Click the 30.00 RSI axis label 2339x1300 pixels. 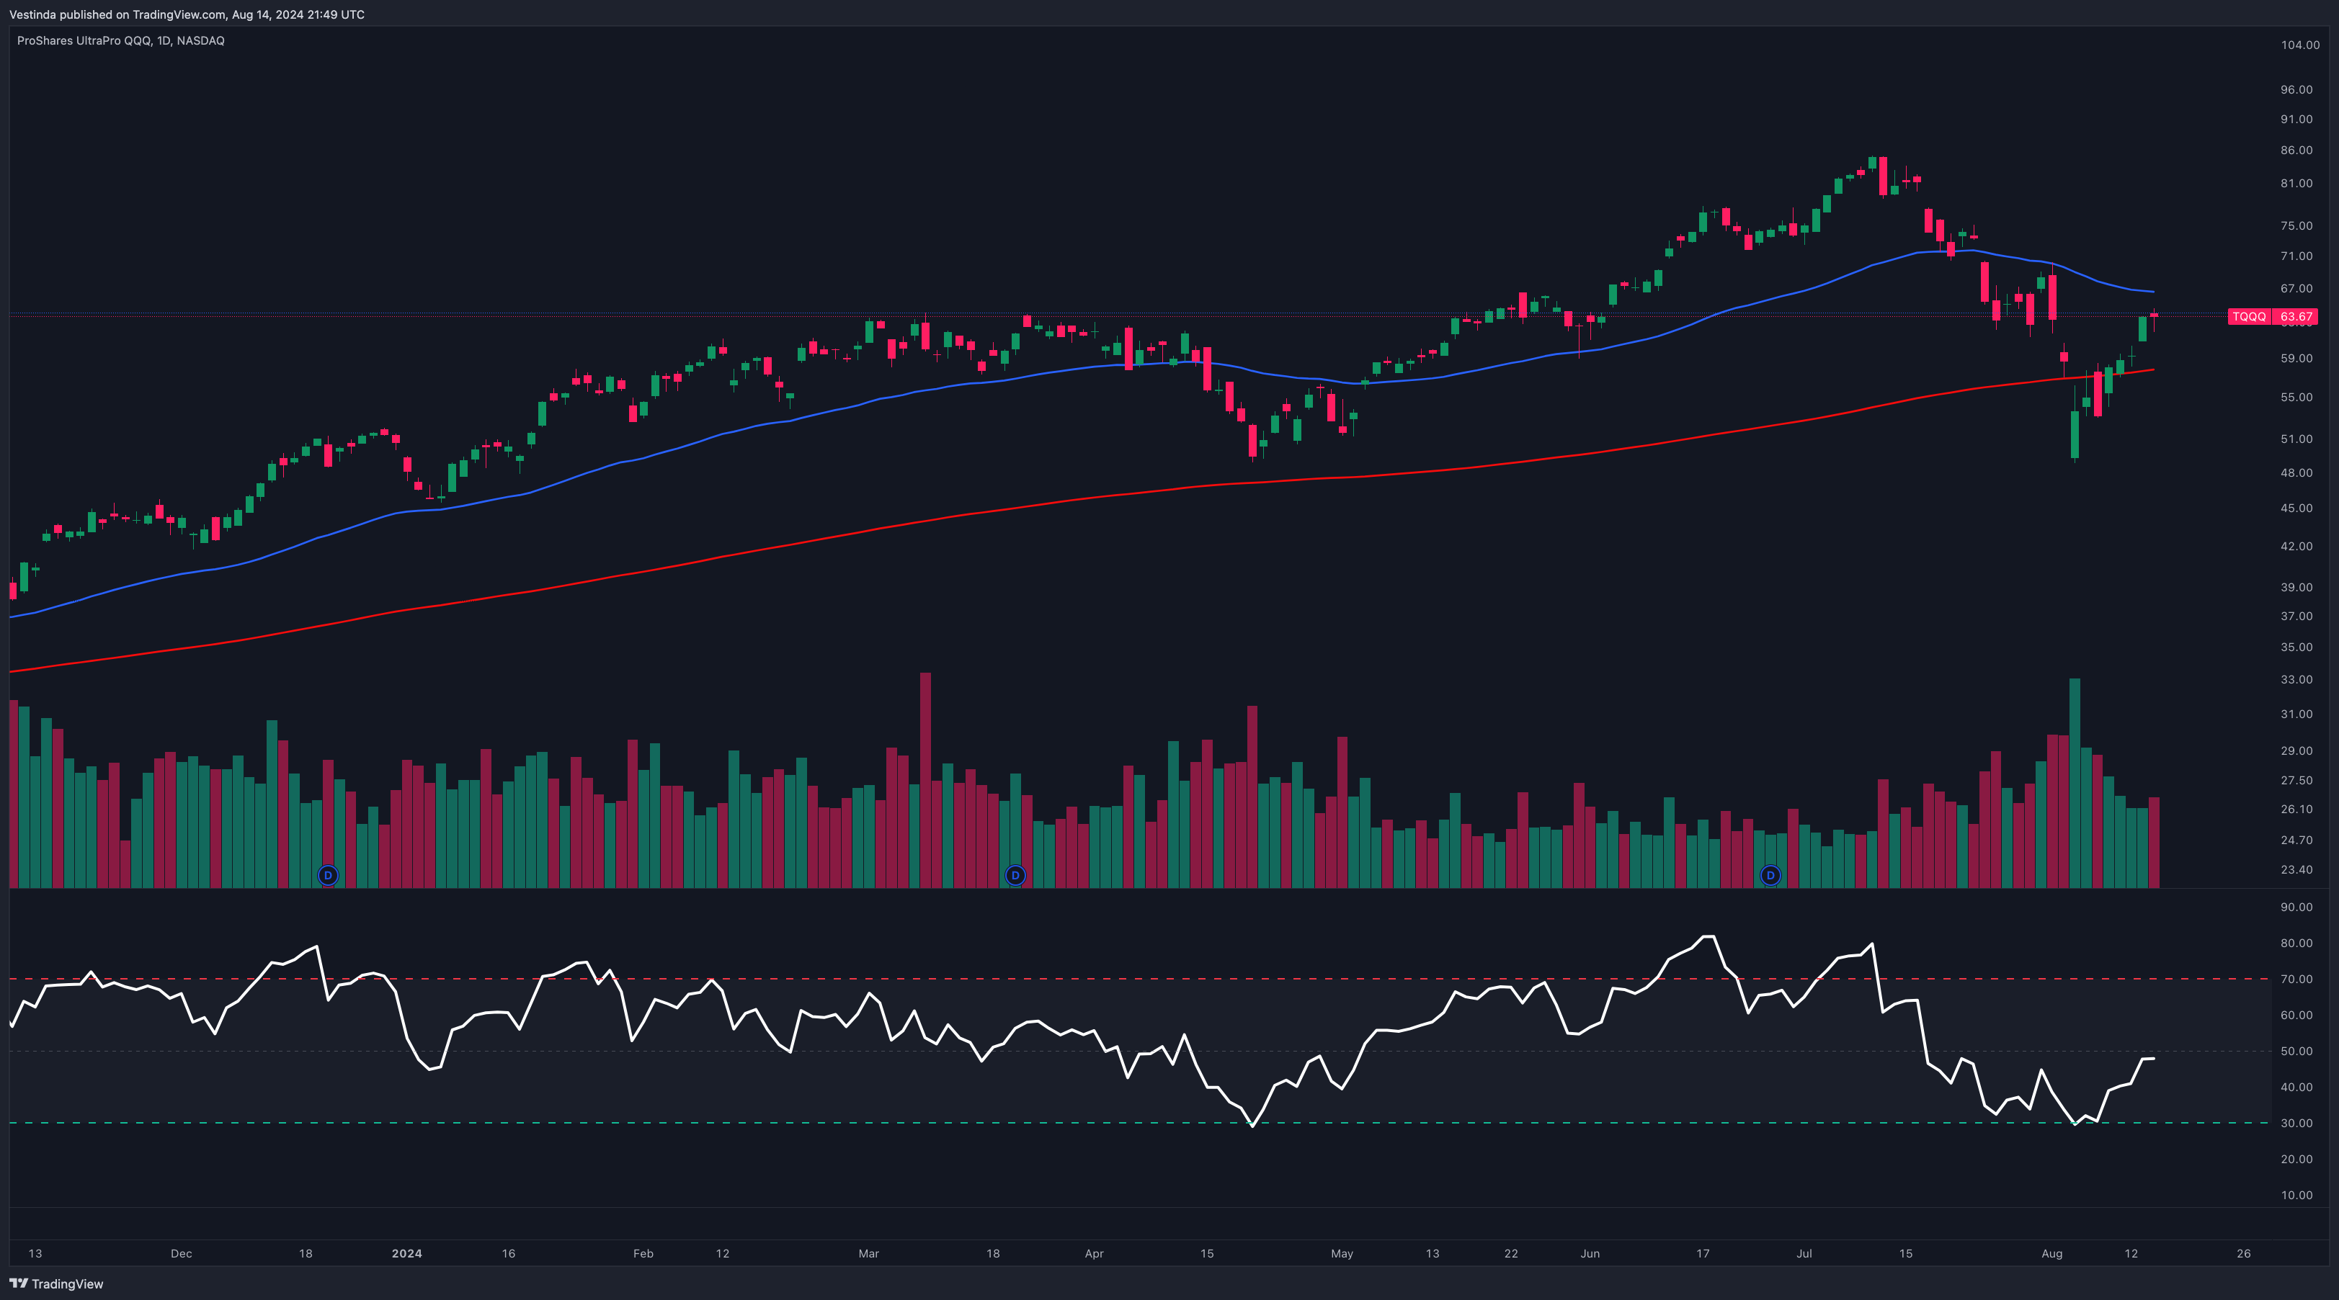(2296, 1124)
